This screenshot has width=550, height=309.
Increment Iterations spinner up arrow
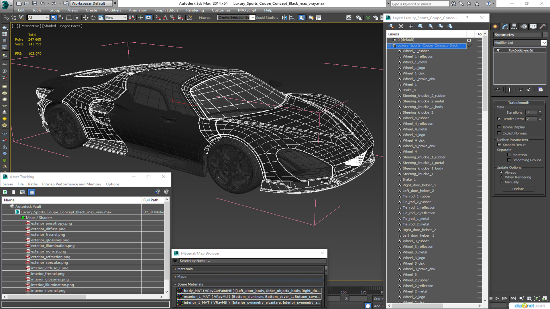[540, 111]
